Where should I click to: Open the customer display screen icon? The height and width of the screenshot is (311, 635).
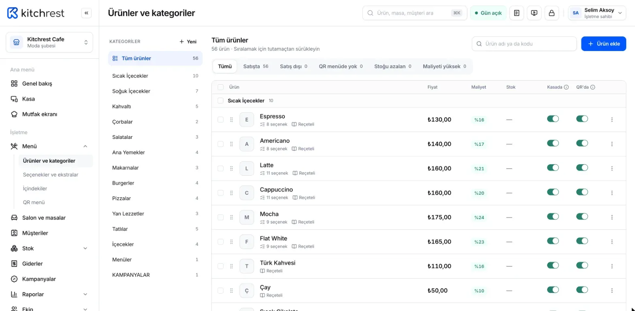534,13
